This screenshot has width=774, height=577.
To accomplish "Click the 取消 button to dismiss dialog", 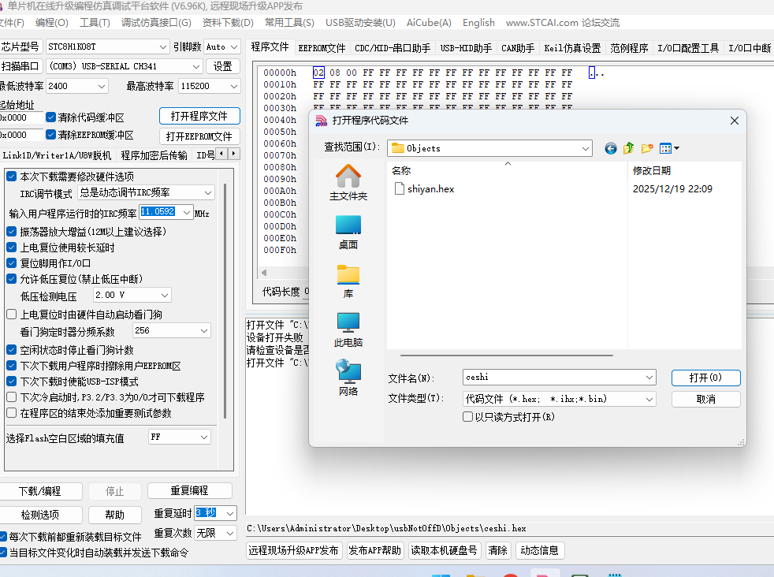I will pos(705,399).
